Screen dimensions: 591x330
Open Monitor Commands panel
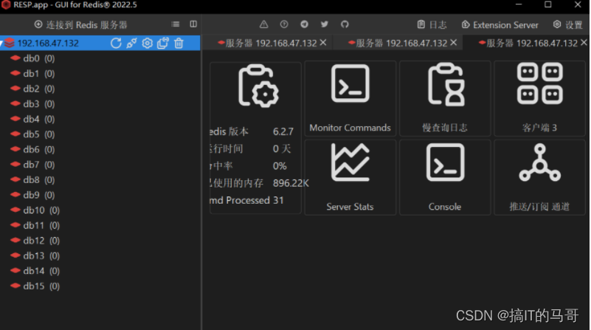tap(350, 98)
